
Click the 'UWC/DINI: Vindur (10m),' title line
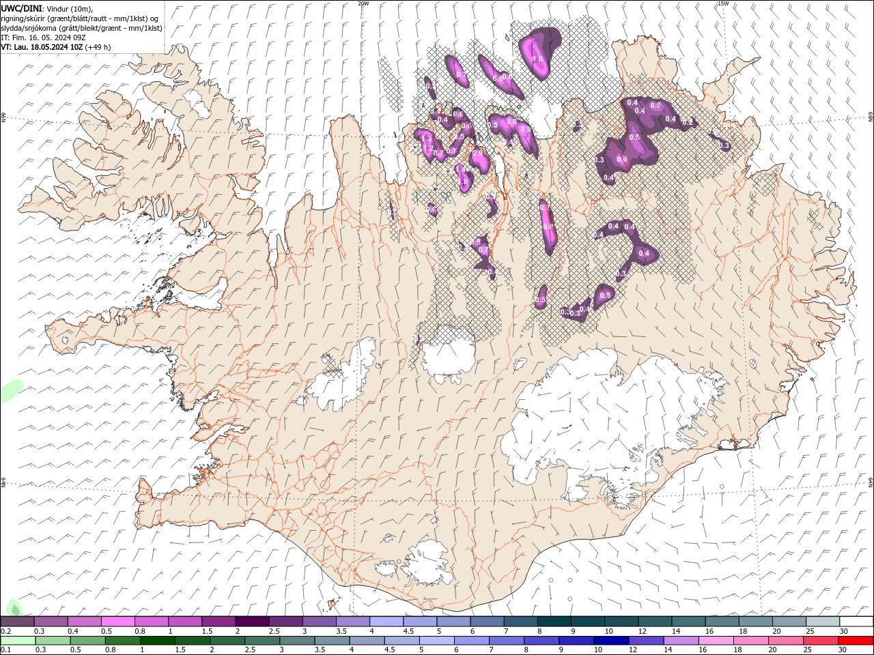47,8
